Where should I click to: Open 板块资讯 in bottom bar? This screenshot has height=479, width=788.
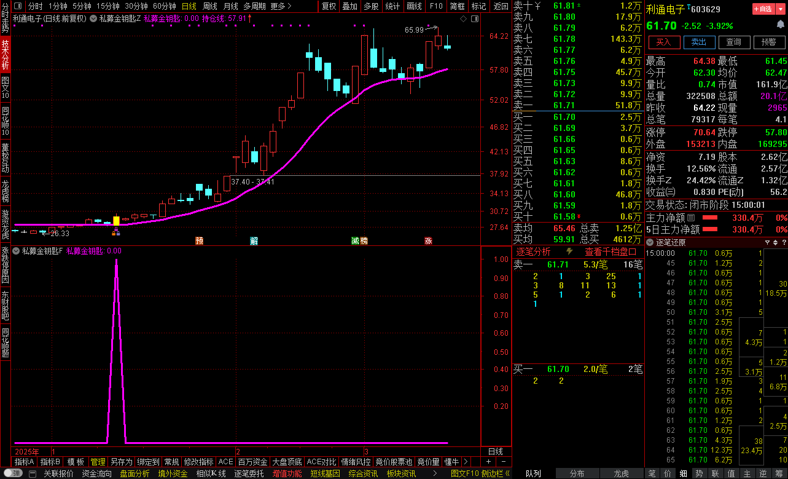click(402, 473)
